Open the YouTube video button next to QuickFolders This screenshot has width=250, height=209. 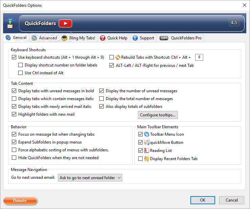65,23
